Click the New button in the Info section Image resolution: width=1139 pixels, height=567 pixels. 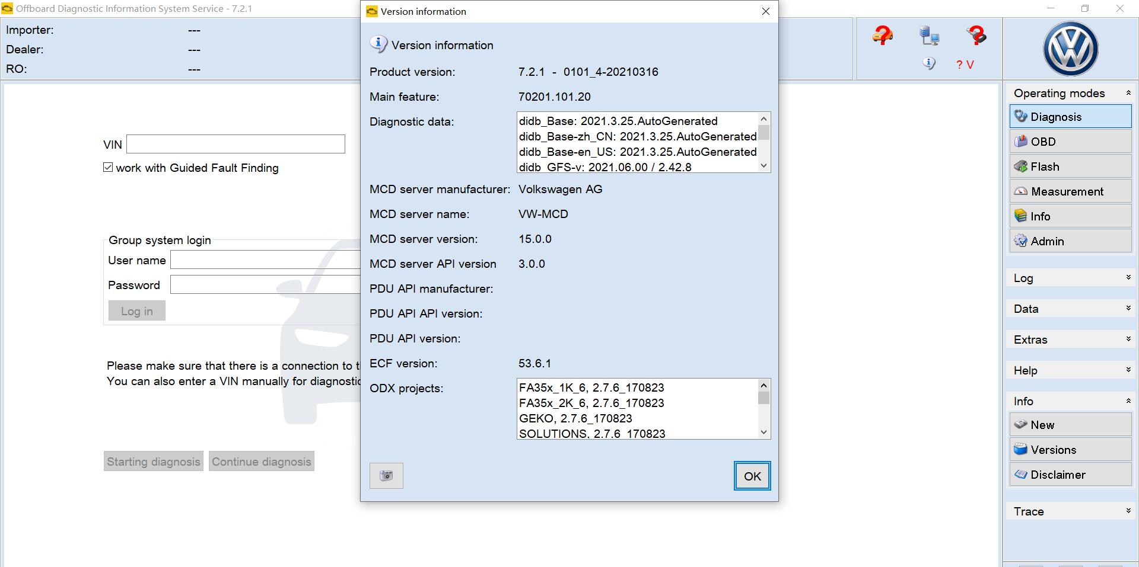1071,424
